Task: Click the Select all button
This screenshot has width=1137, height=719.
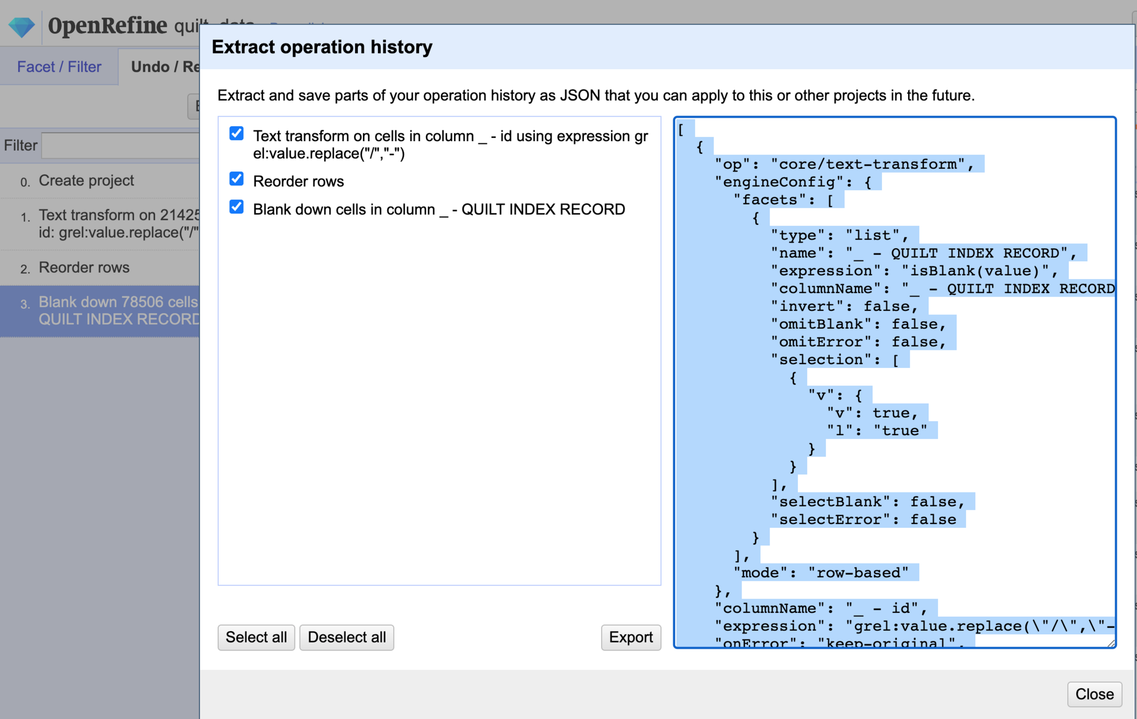Action: tap(256, 637)
